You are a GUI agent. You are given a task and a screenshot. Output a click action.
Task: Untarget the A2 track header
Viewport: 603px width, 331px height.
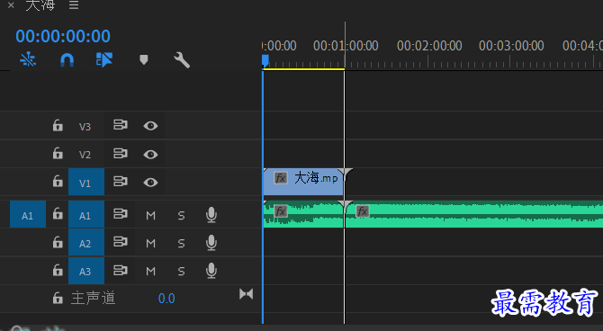coord(86,243)
